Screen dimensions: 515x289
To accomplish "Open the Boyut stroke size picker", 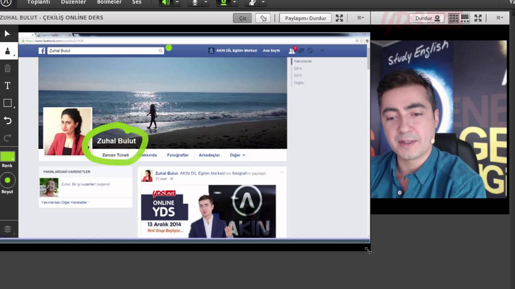I will pyautogui.click(x=7, y=180).
